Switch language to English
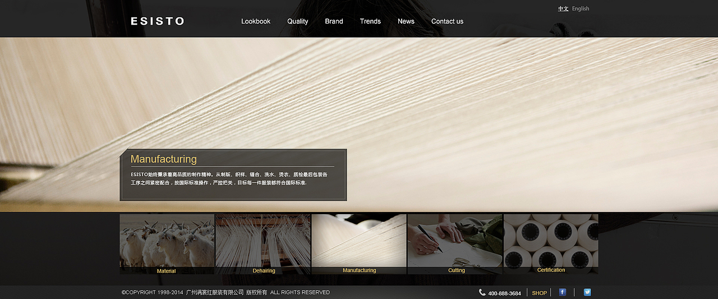This screenshot has height=299, width=718. click(581, 9)
